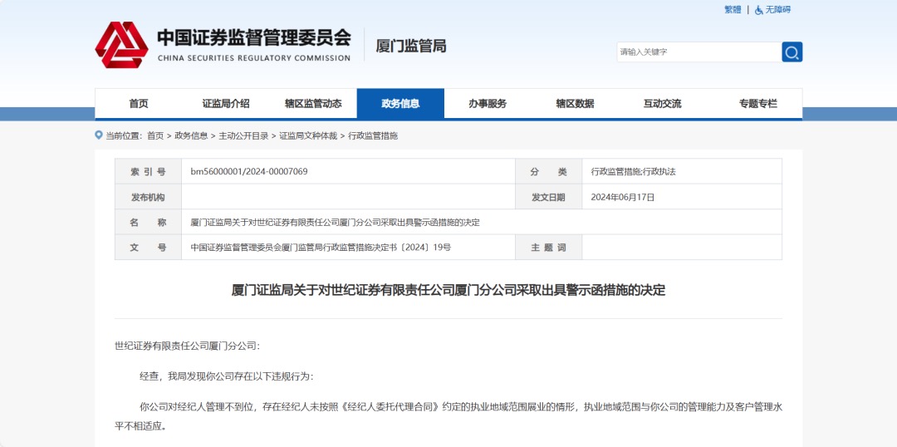Select the 辖区监管动态 navigation tab
The height and width of the screenshot is (447, 897).
(x=313, y=104)
